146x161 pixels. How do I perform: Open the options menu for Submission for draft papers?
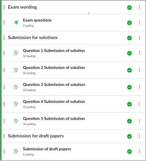pos(139,136)
